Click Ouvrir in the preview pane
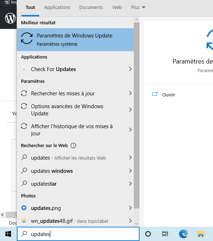 pyautogui.click(x=168, y=95)
